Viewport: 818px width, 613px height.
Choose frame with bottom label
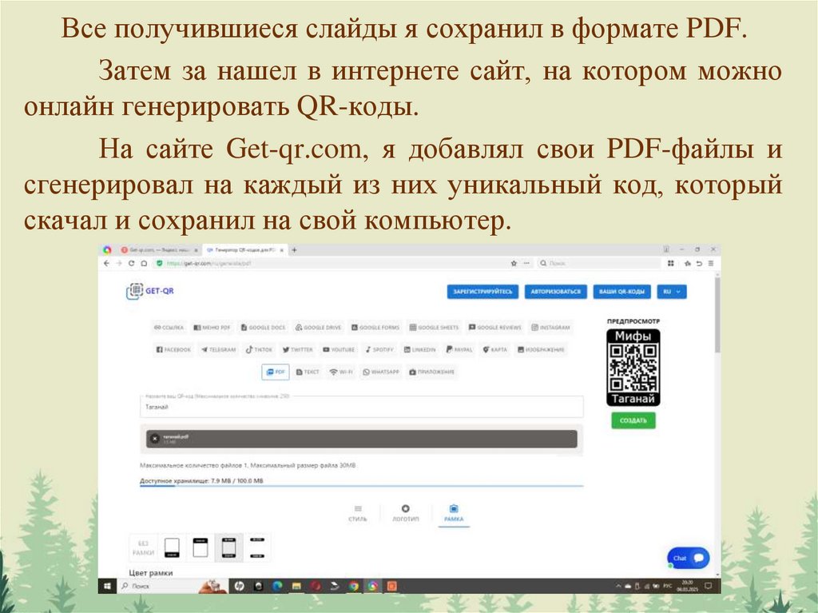(172, 547)
